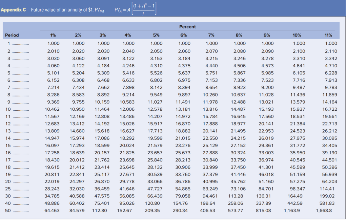Select the 5% column header

156,35
